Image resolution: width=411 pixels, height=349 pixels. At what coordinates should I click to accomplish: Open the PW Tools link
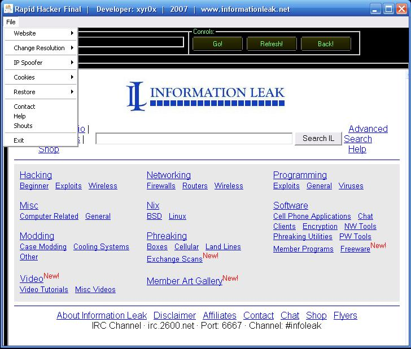(355, 237)
